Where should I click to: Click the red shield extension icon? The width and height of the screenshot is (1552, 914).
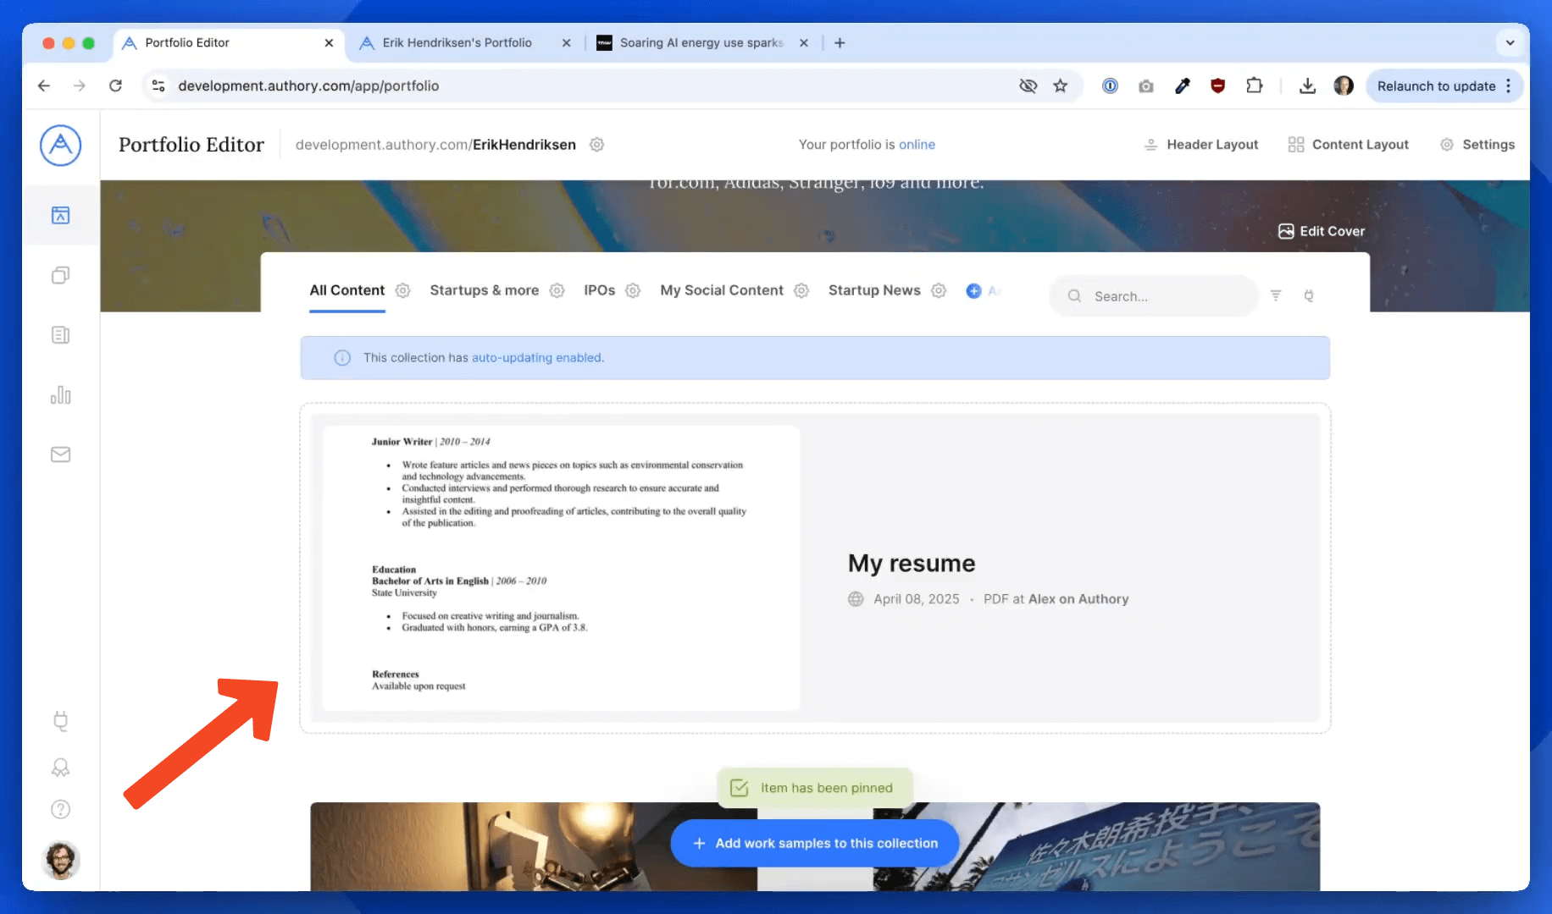coord(1217,85)
